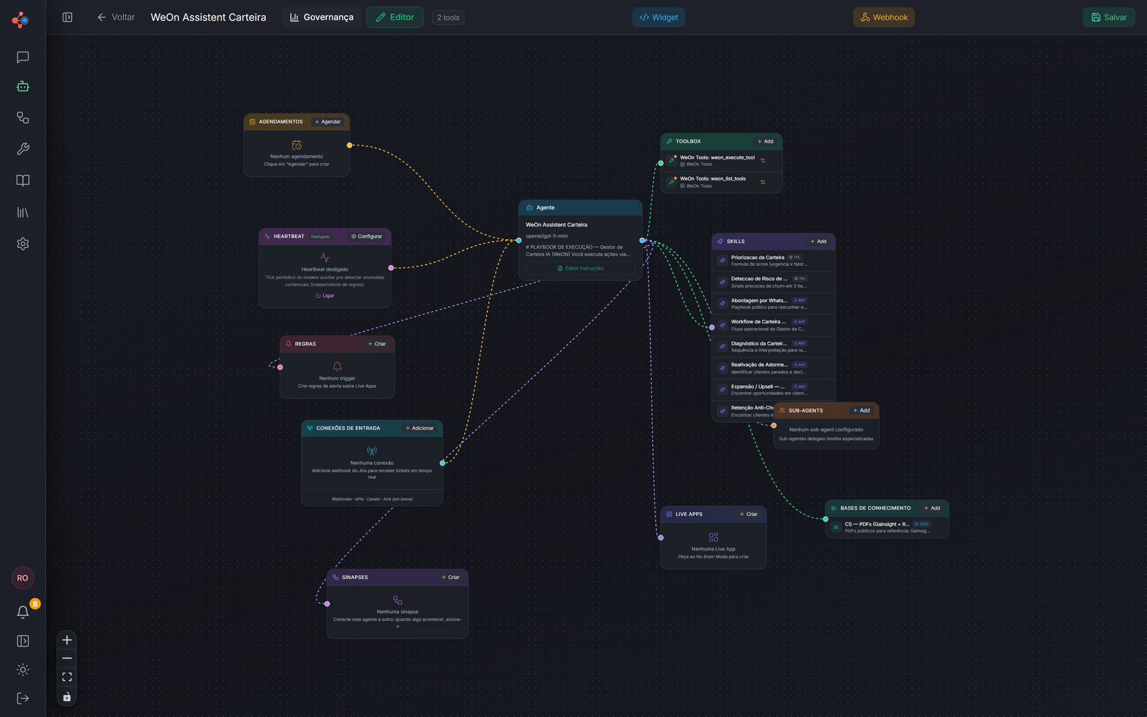Select the Deteccao de Risco skill
The height and width of the screenshot is (717, 1147).
pyautogui.click(x=773, y=282)
